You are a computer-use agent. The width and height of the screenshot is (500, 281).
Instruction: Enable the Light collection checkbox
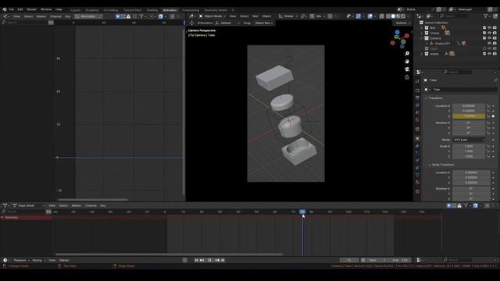(484, 48)
